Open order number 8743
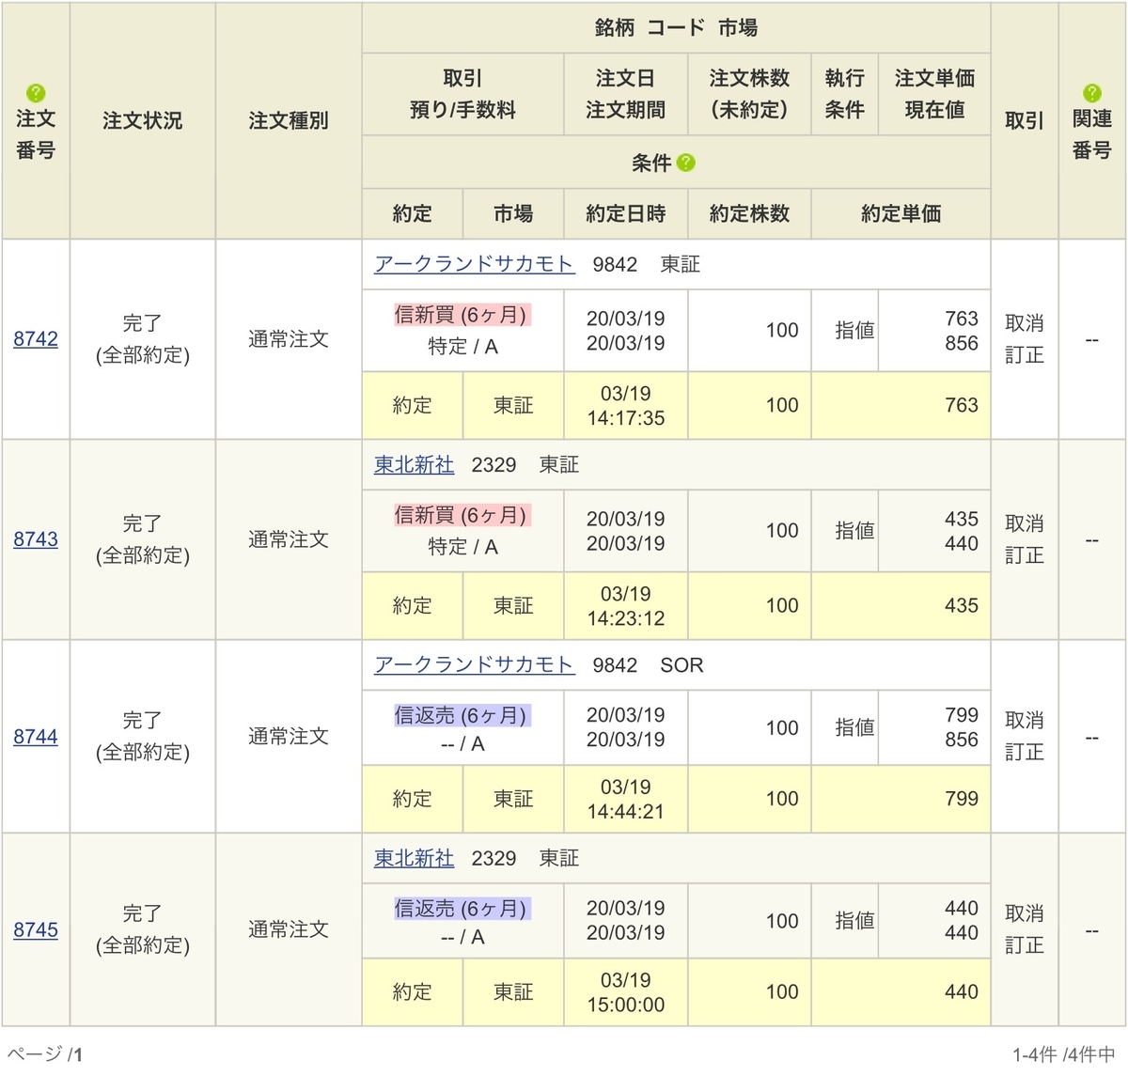The image size is (1128, 1076). pos(36,539)
